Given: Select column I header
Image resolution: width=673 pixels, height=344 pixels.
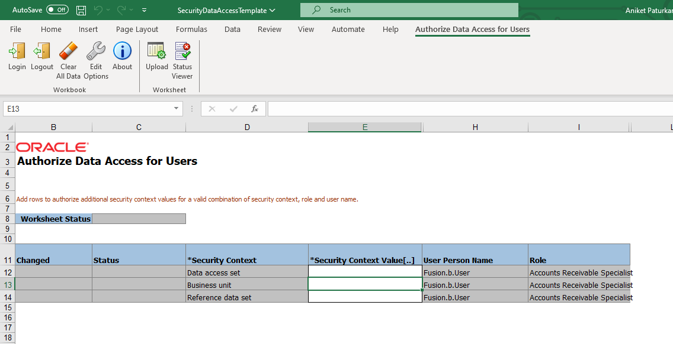Looking at the screenshot, I should click(579, 127).
